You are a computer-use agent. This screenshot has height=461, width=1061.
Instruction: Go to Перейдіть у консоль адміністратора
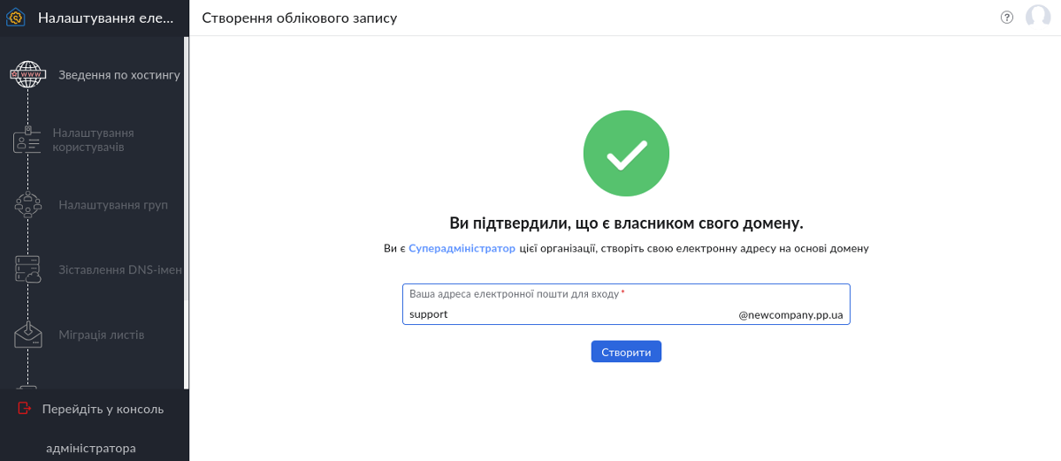tap(95, 428)
